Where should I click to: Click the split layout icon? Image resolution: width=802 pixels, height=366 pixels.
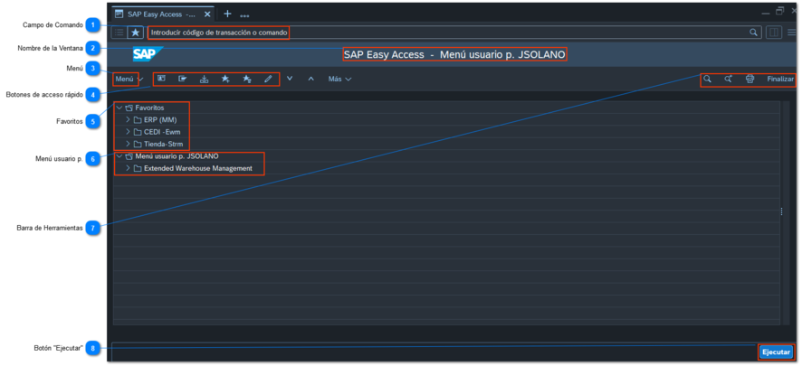[x=774, y=33]
